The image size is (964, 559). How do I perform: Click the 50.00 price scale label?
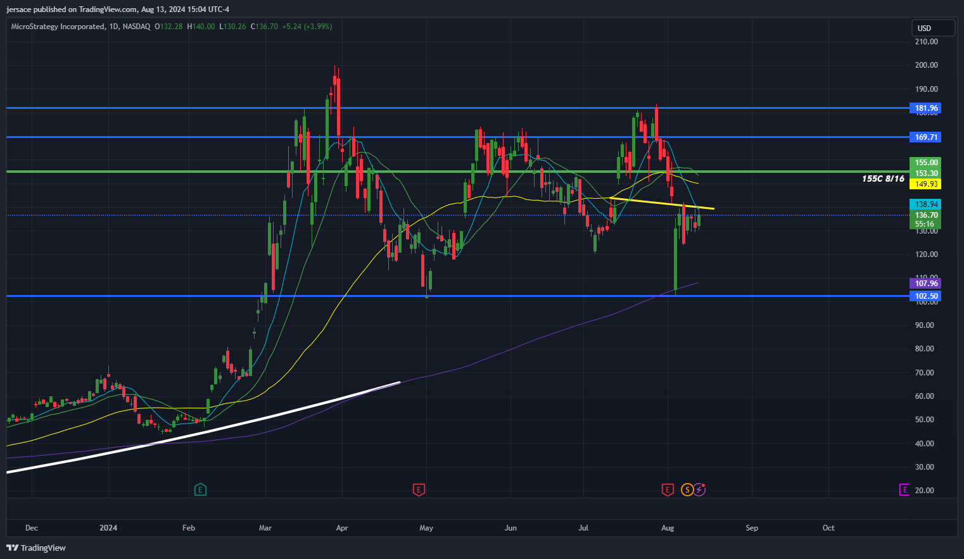coord(926,420)
